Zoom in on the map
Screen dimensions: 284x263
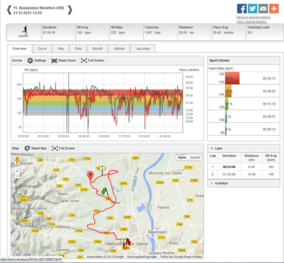click(17, 171)
